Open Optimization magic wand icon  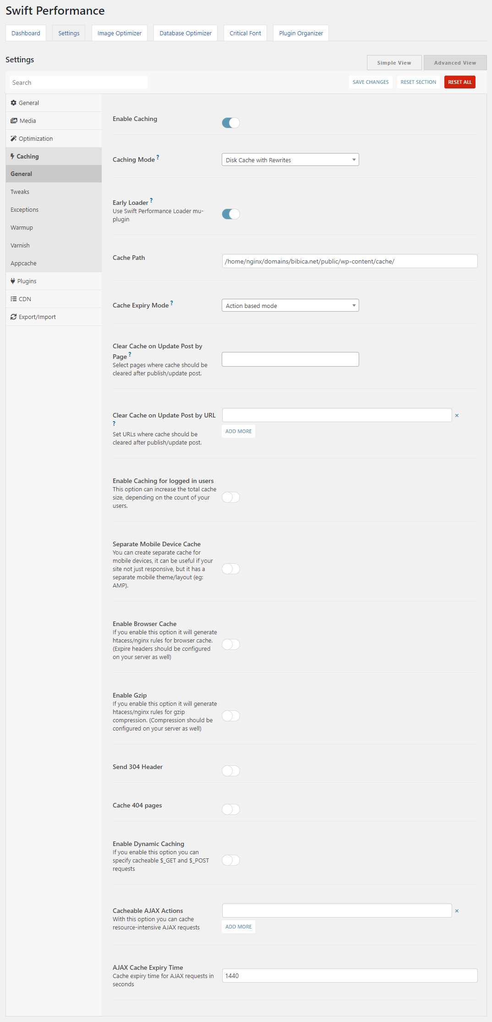[13, 138]
